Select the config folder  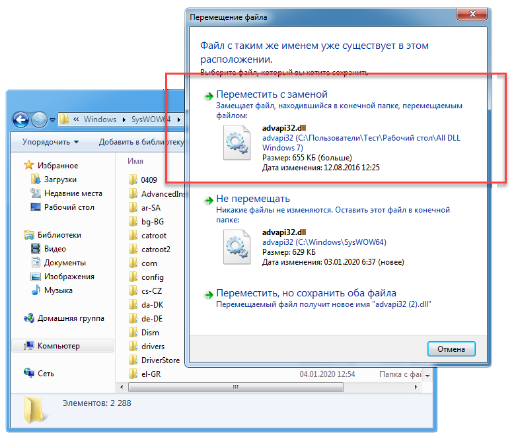pos(153,277)
